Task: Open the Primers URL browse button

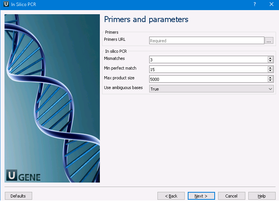Action: click(x=269, y=41)
